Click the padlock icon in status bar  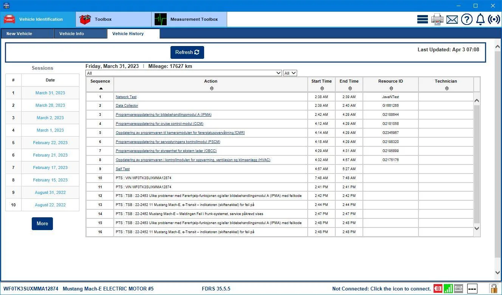tap(494, 289)
